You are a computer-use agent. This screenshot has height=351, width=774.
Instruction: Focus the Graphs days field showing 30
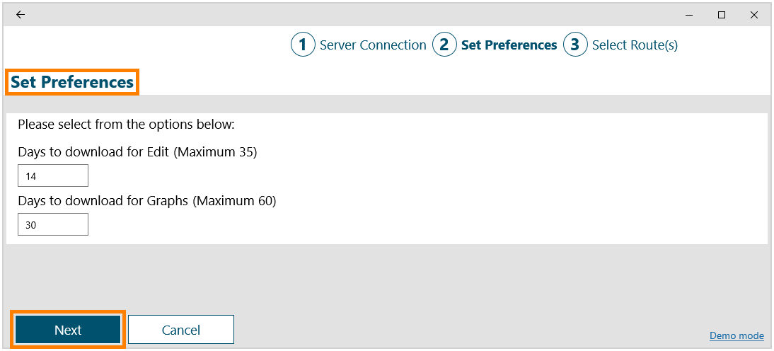[53, 224]
